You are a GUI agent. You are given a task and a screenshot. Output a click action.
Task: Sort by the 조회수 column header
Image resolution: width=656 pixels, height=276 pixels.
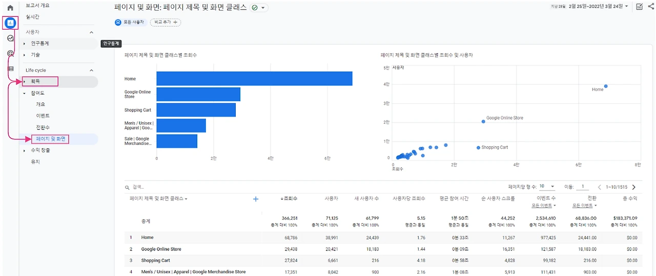(289, 198)
